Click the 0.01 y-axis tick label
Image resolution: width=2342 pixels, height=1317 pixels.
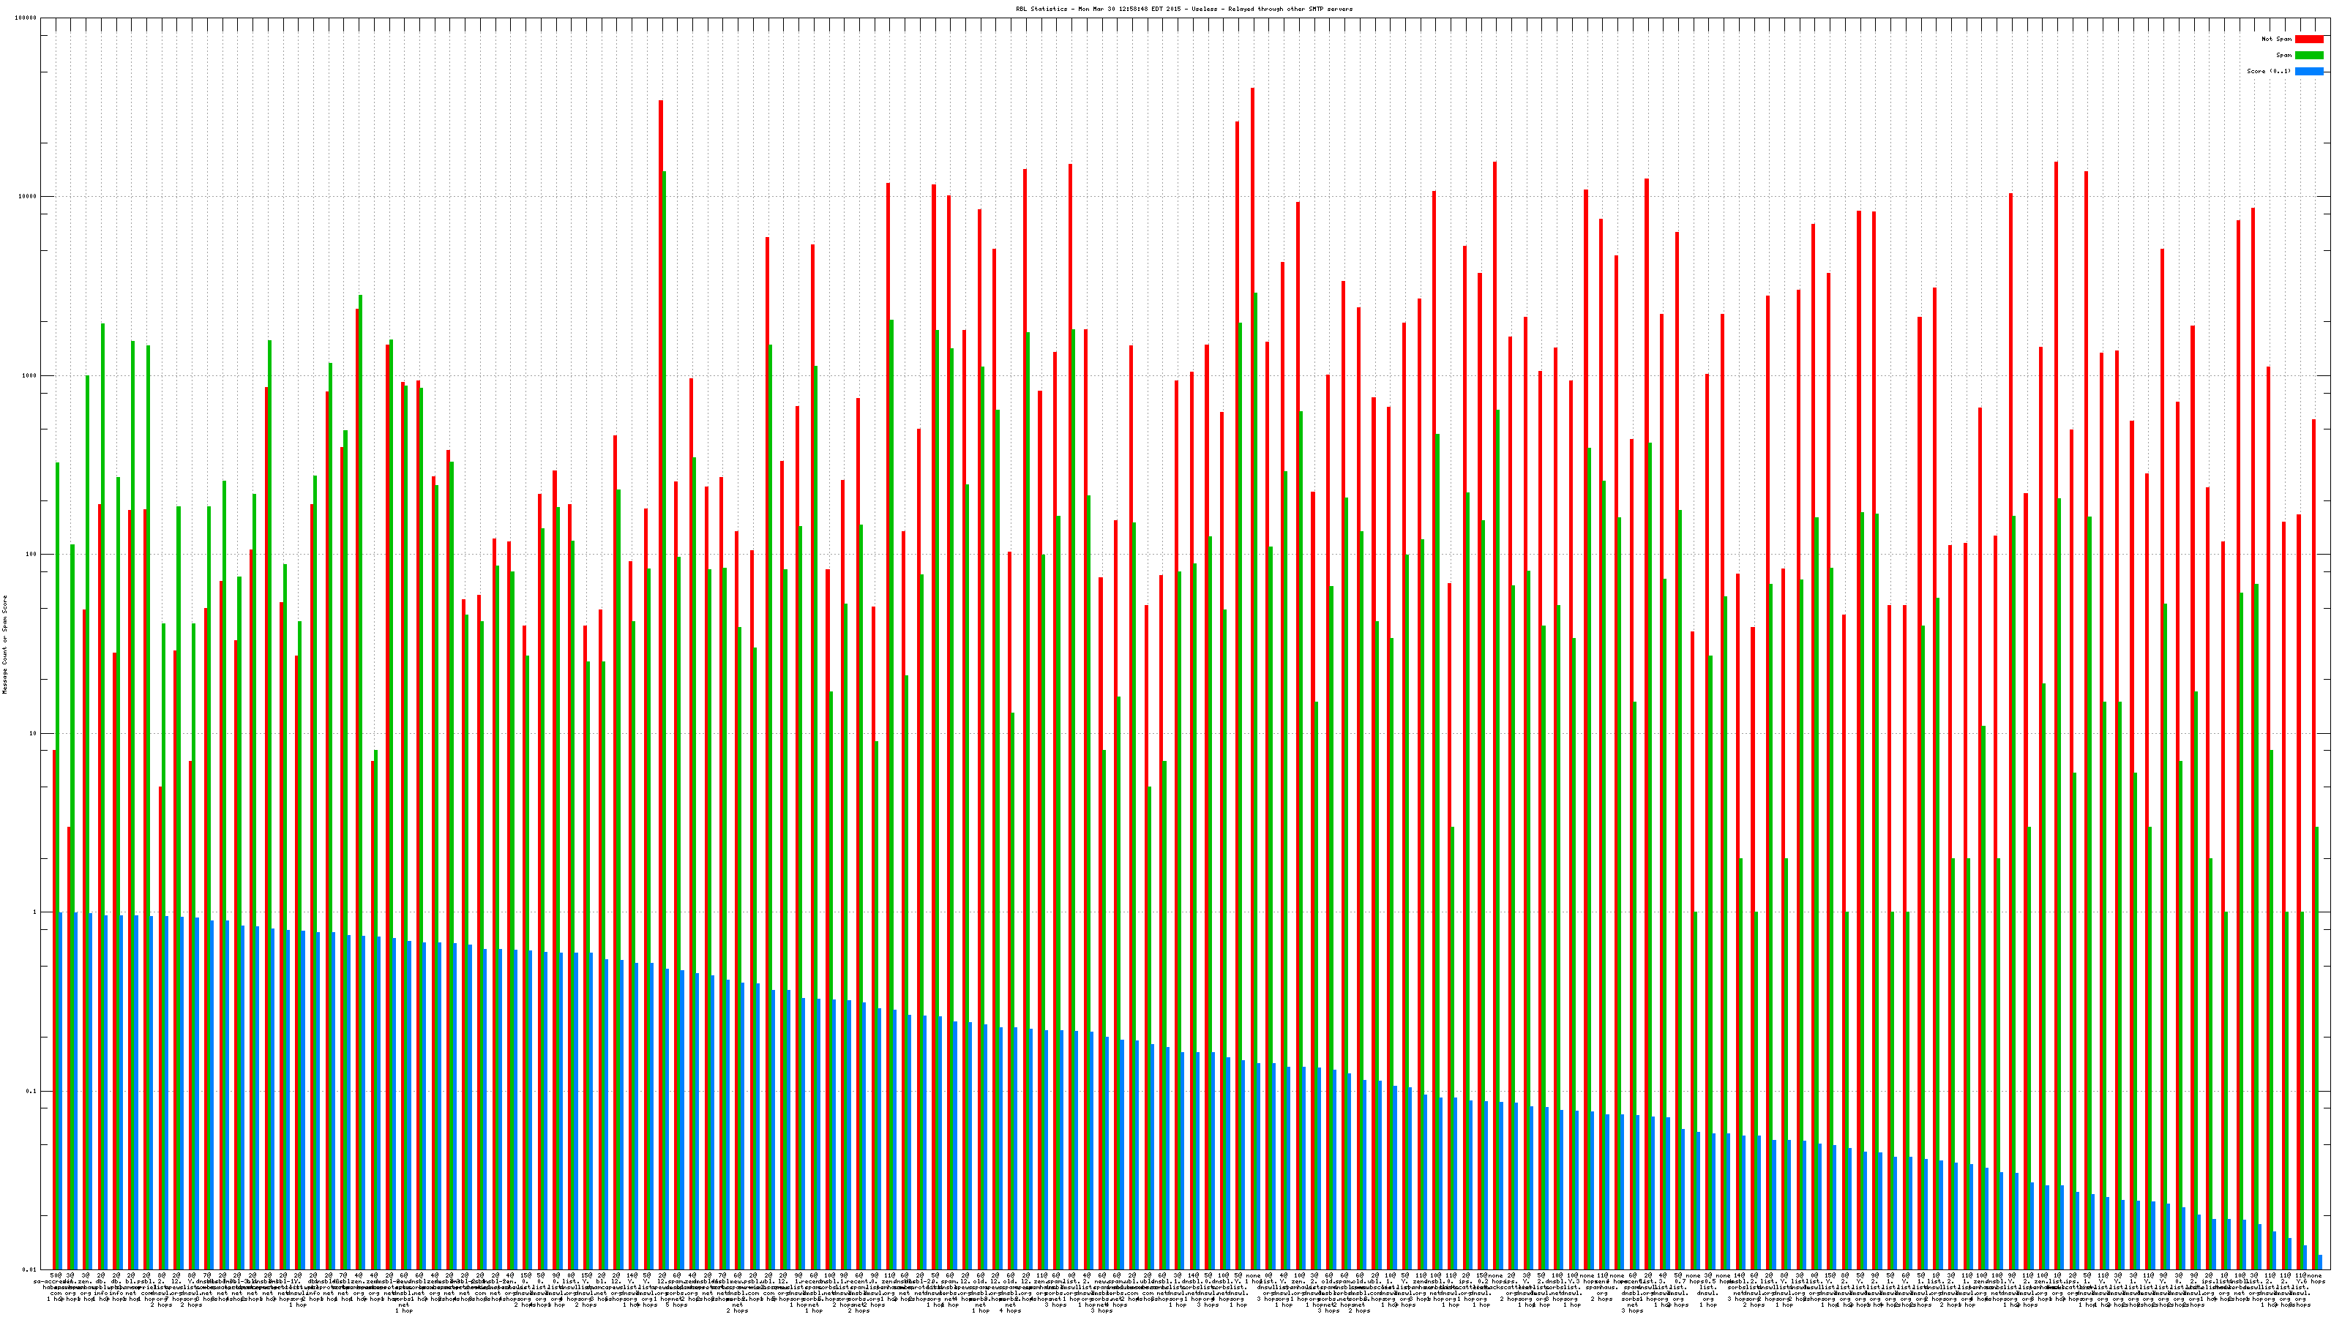coord(31,1269)
